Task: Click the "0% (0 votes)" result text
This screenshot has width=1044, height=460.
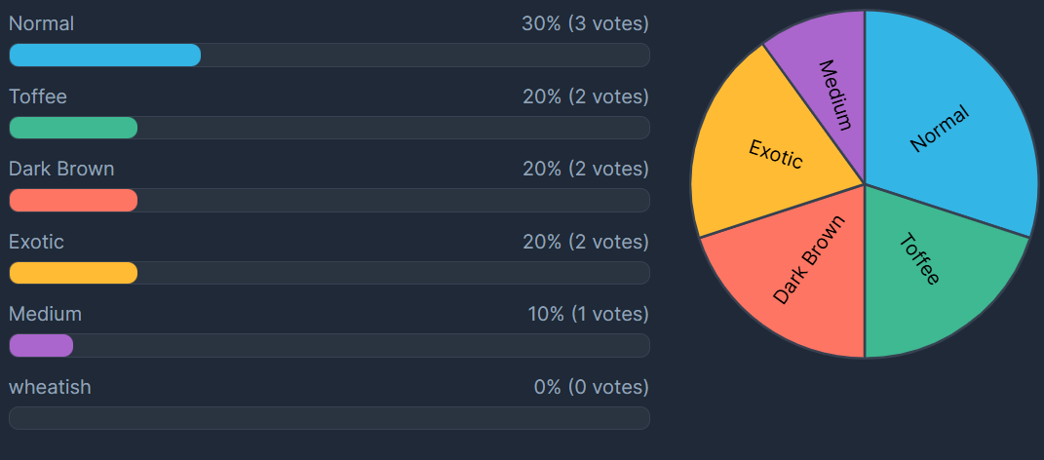Action: tap(591, 387)
